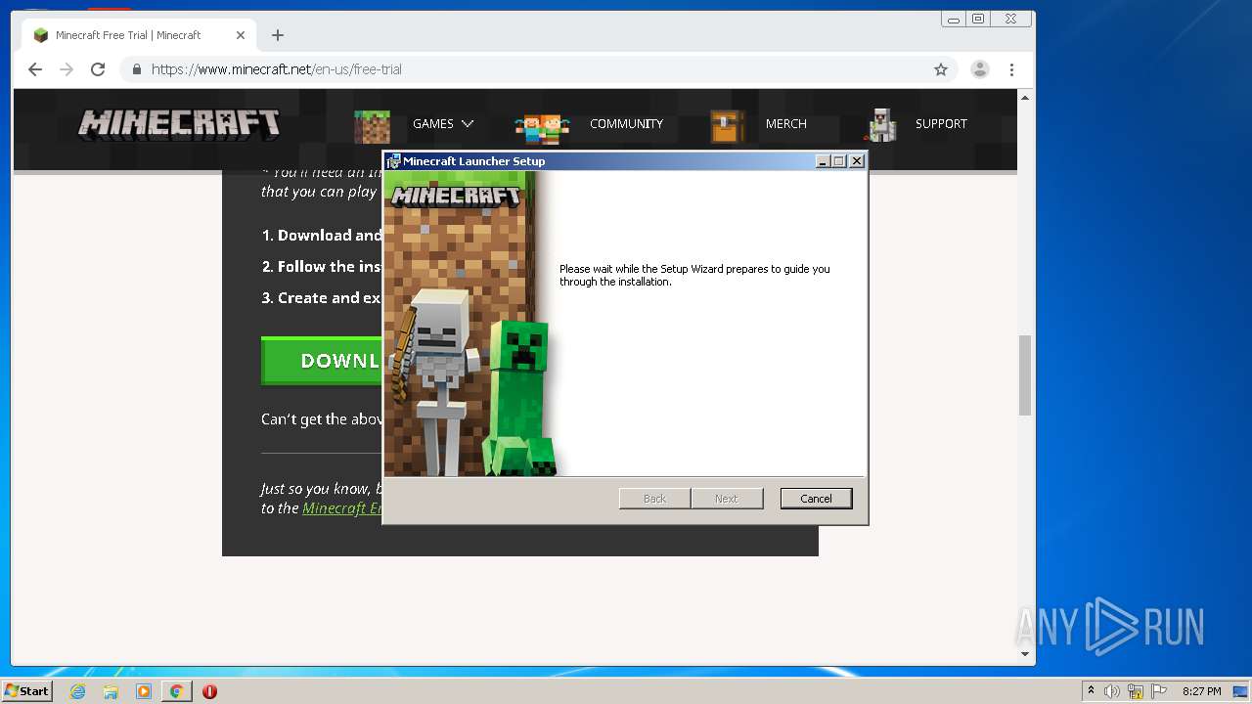The image size is (1252, 704).
Task: Expand the Games dropdown chevron
Action: point(468,124)
